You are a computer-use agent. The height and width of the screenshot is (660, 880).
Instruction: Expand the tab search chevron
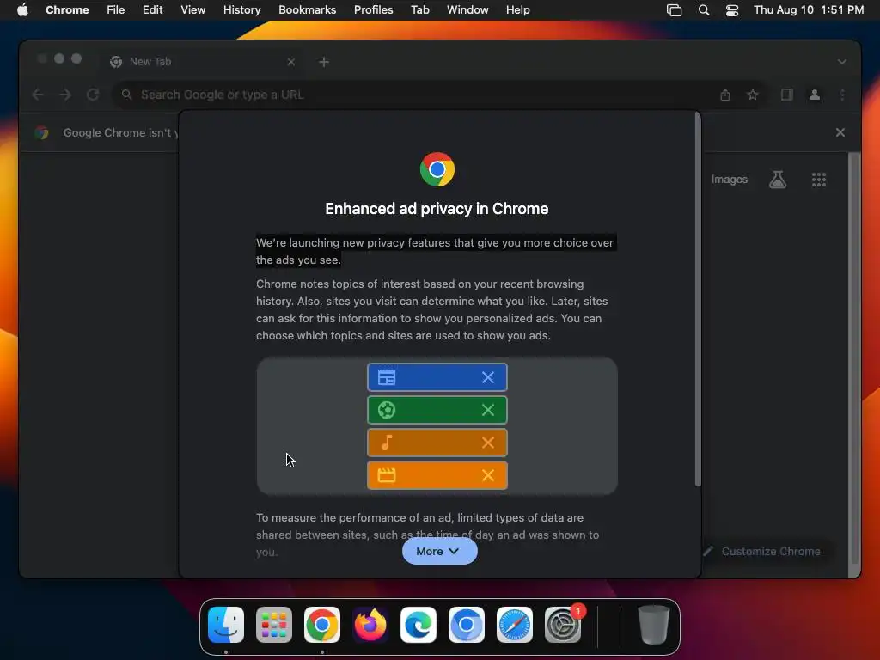(842, 62)
